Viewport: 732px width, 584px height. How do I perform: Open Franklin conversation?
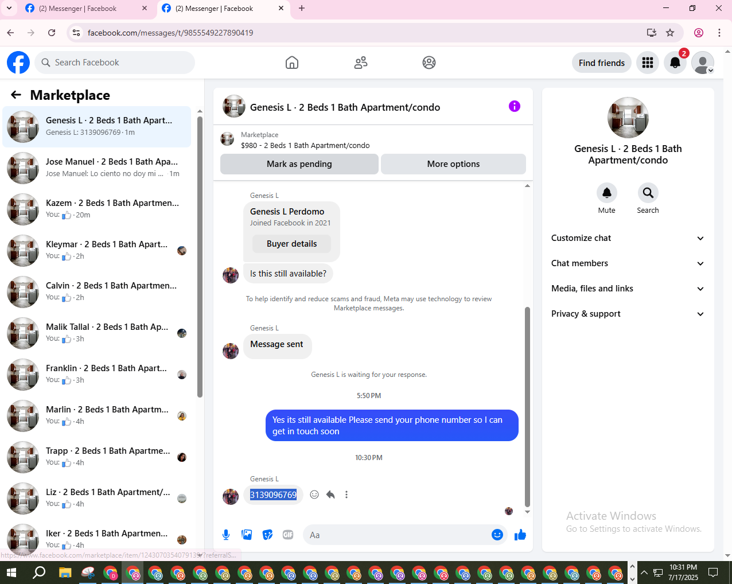[96, 375]
